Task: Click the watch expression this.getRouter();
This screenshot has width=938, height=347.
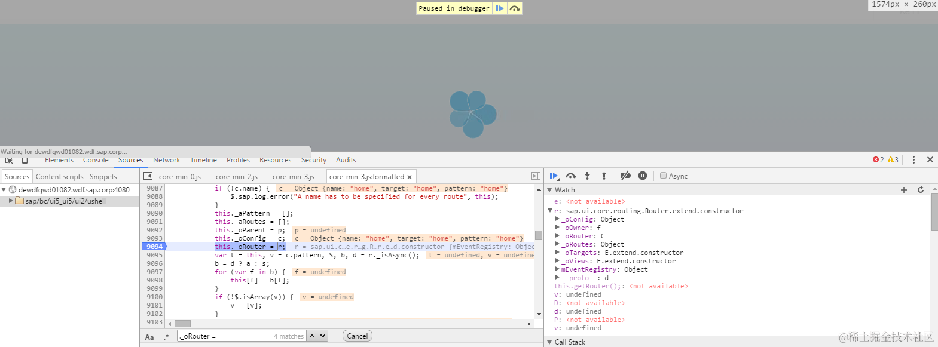Action: (589, 286)
